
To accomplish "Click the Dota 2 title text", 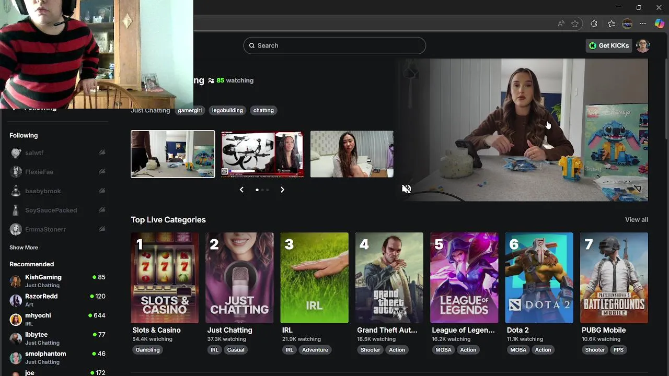I will click(518, 330).
